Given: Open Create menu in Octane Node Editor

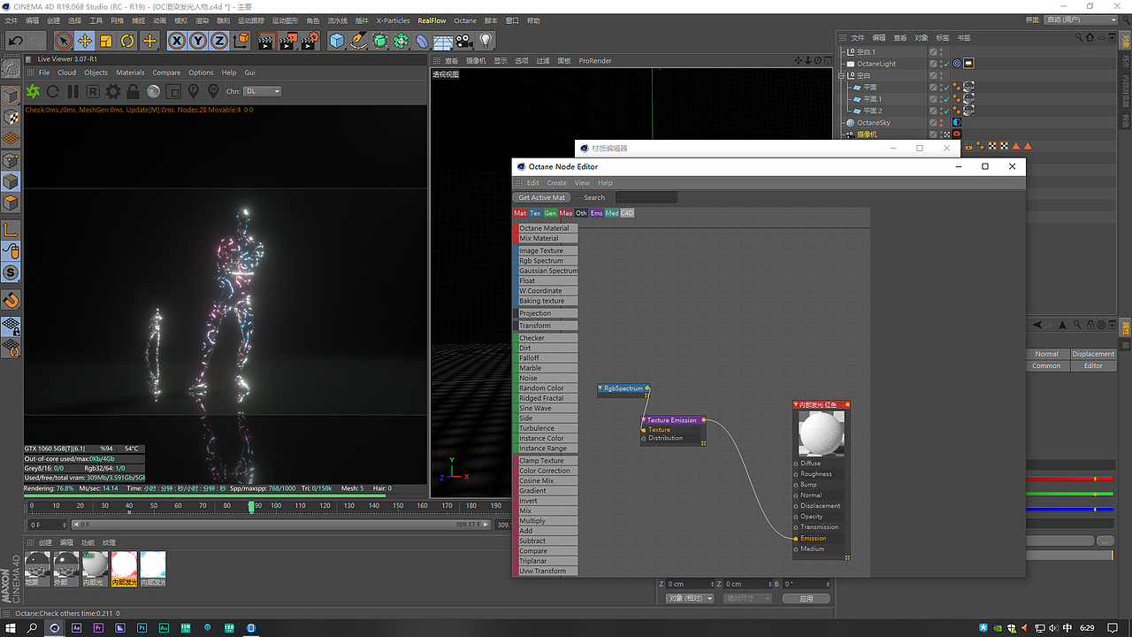Looking at the screenshot, I should click(x=556, y=183).
